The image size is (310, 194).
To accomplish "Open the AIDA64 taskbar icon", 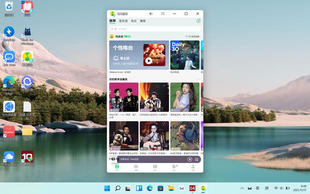I will pos(192,188).
